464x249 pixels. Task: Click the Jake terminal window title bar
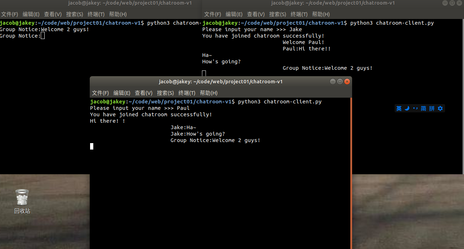tap(333, 3)
